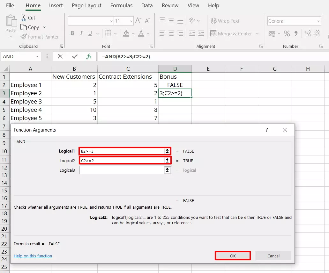Click Logical2 range selector arrow icon
This screenshot has width=329, height=273.
coord(167,161)
